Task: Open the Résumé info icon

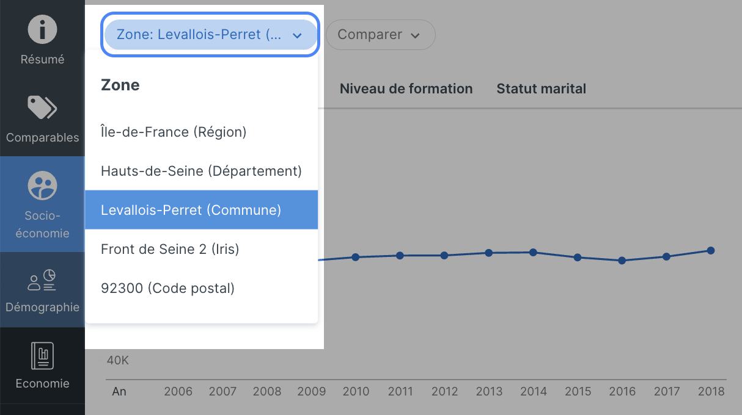Action: [x=42, y=30]
